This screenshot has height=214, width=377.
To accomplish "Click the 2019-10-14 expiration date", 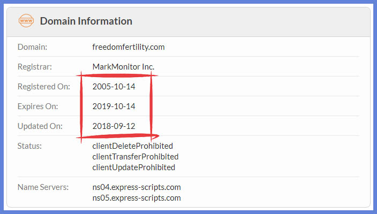I will pos(114,106).
